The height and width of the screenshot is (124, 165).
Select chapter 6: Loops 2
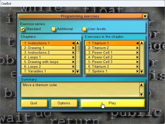[x=48, y=66]
